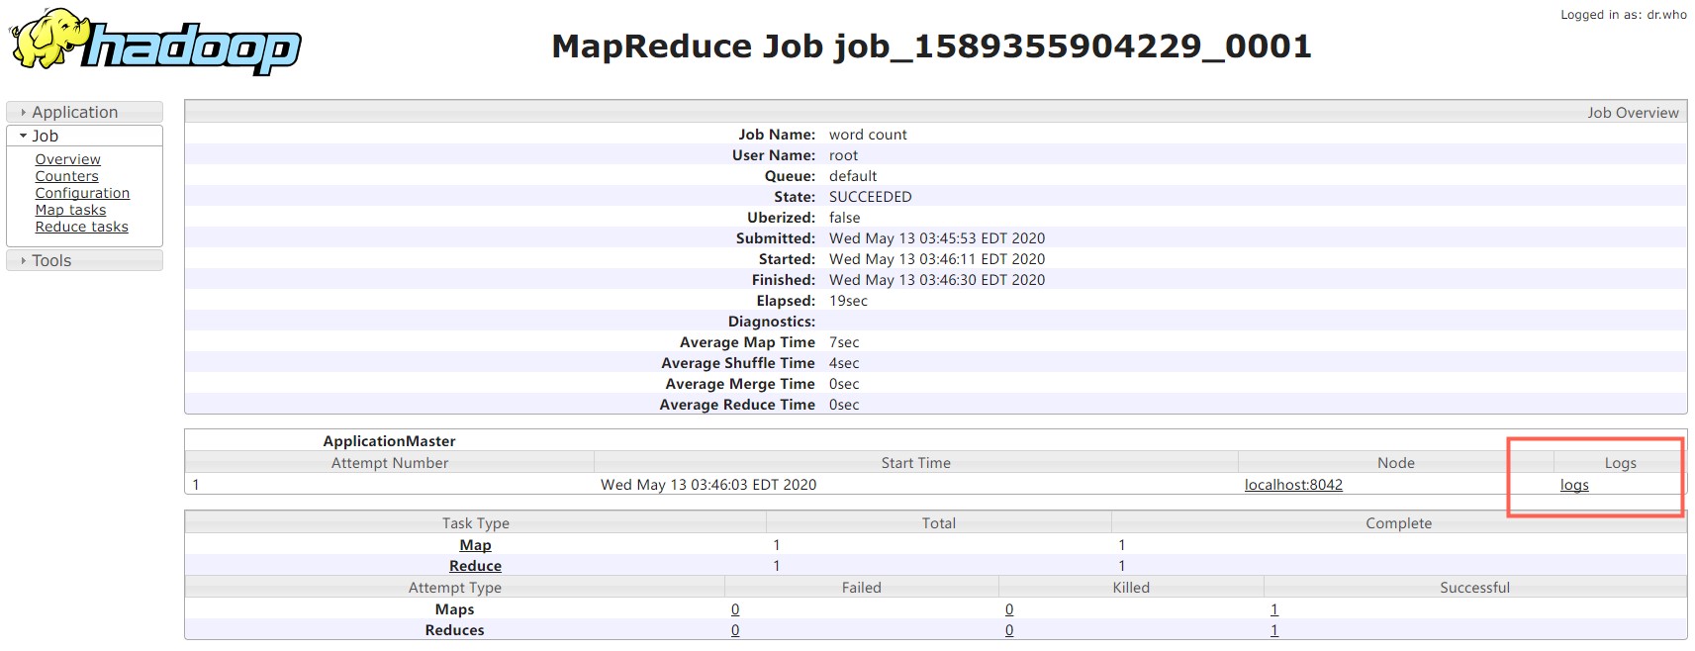Screen dimensions: 1695x651
Task: Open successful Maps attempts count
Action: coord(1274,609)
